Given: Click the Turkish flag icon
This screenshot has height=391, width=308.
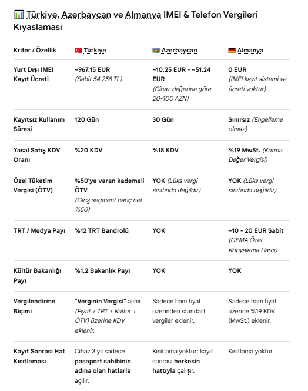Looking at the screenshot, I should pos(78,51).
